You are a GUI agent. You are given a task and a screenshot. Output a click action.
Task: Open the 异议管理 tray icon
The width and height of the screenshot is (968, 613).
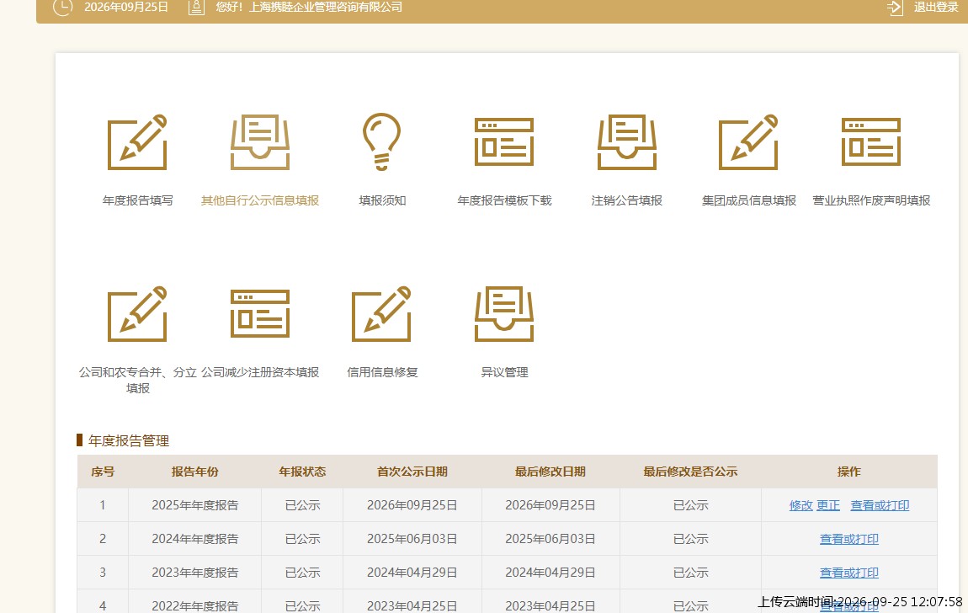tap(504, 313)
